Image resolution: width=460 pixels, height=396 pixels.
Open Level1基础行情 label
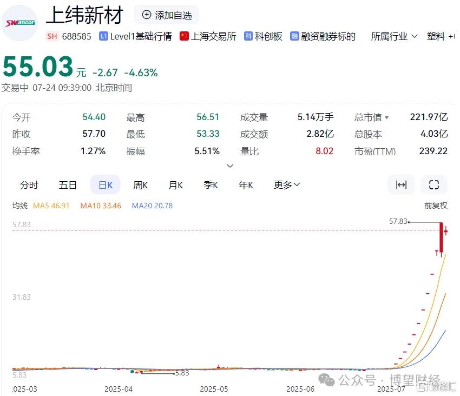coord(141,36)
